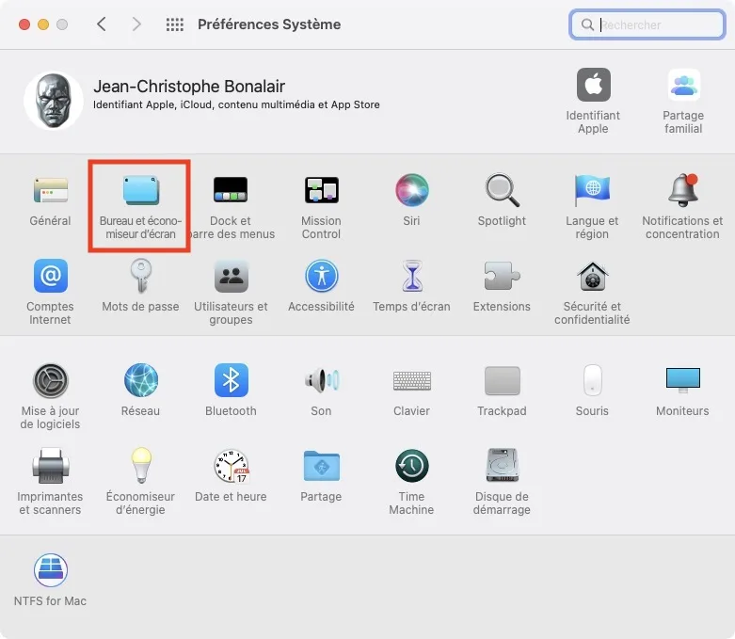Minimize the Préférences Système window

pos(43,24)
